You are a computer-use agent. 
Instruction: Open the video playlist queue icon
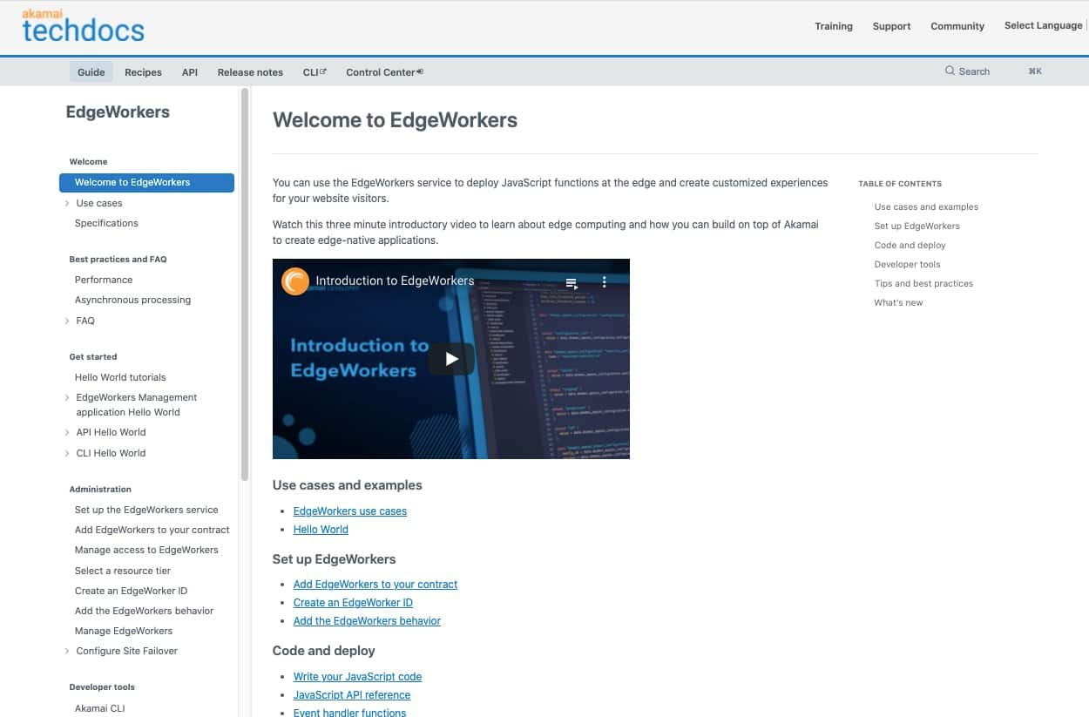point(572,282)
